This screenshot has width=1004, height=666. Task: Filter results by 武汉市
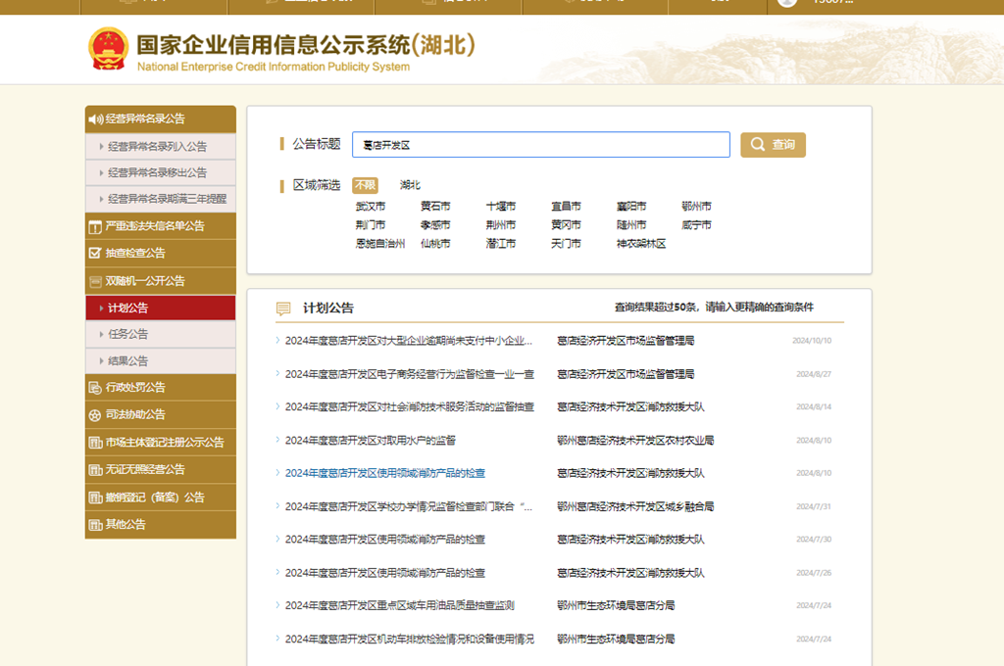371,206
